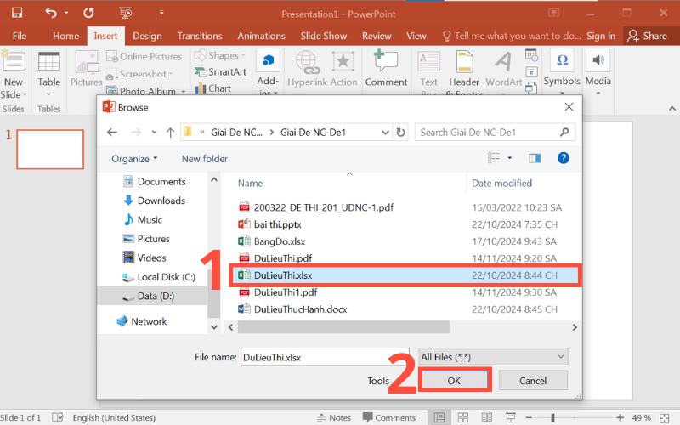The width and height of the screenshot is (680, 425).
Task: Open the Symbols group icon
Action: [x=562, y=67]
